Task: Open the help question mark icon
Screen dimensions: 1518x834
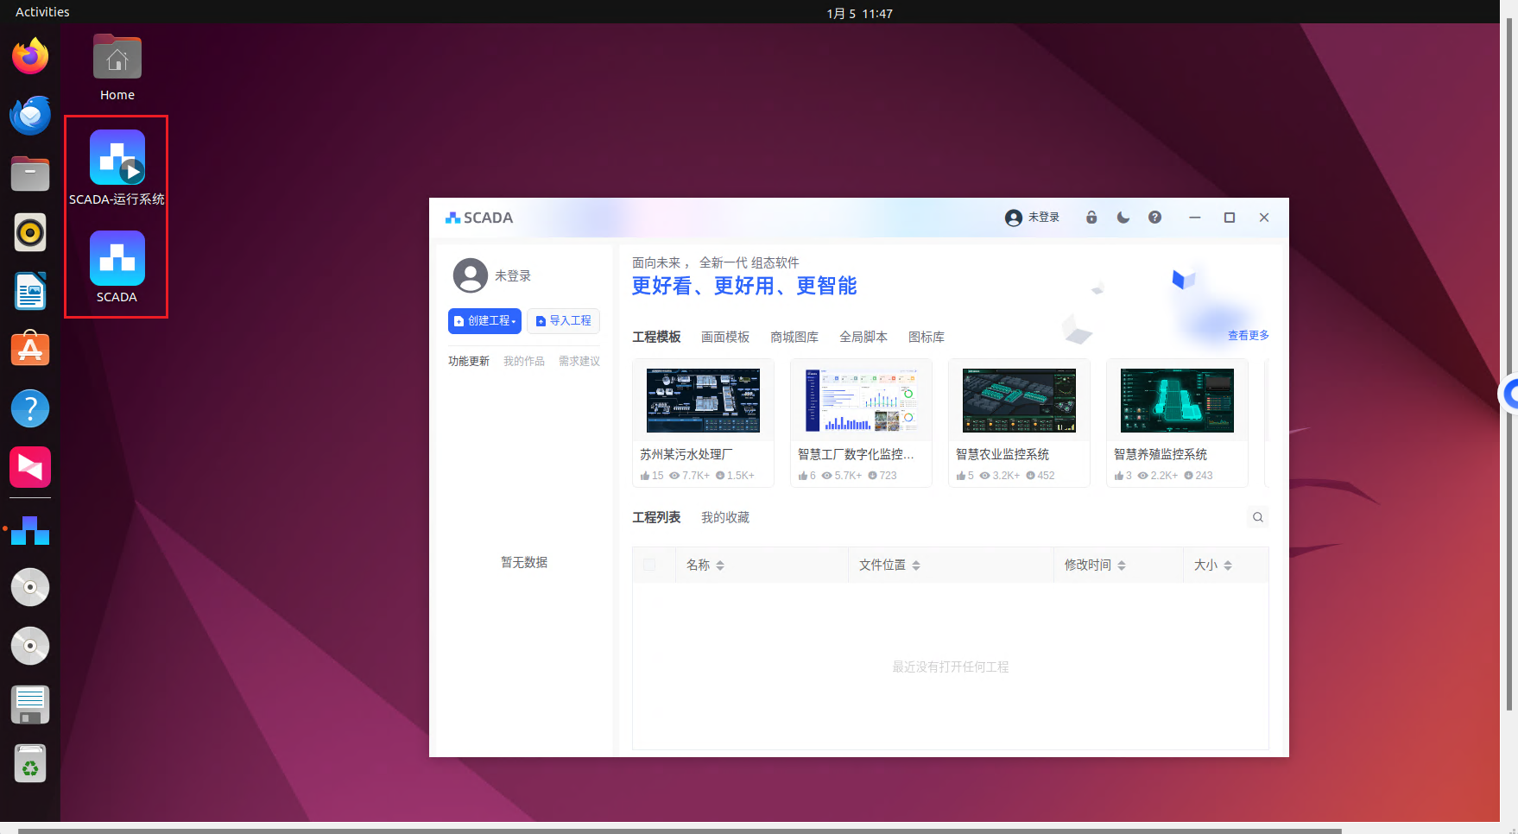Action: point(1154,218)
